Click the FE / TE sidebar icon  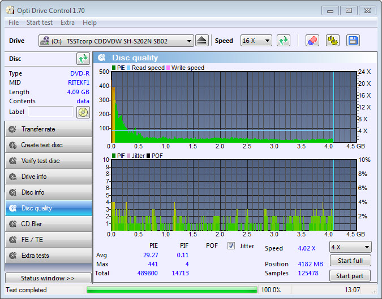point(12,240)
